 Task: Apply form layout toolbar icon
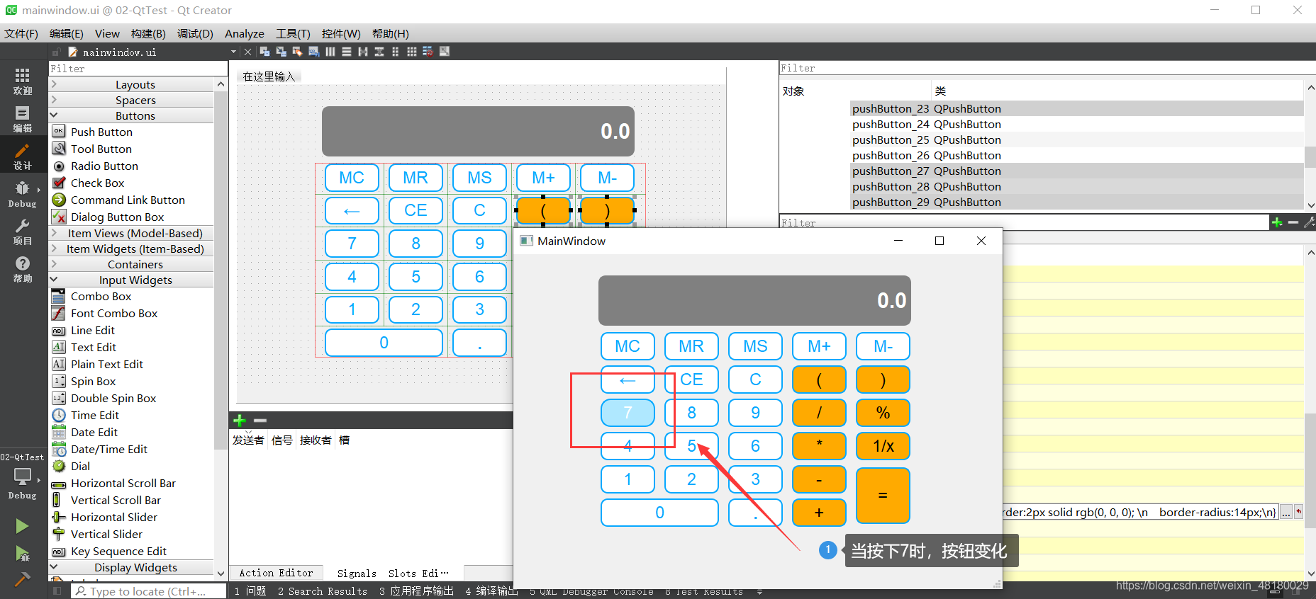tap(395, 52)
